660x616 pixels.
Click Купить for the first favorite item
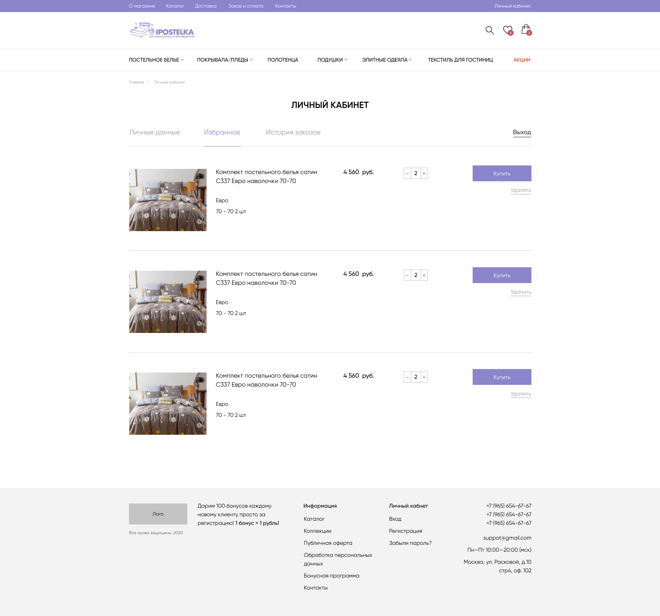pos(502,173)
